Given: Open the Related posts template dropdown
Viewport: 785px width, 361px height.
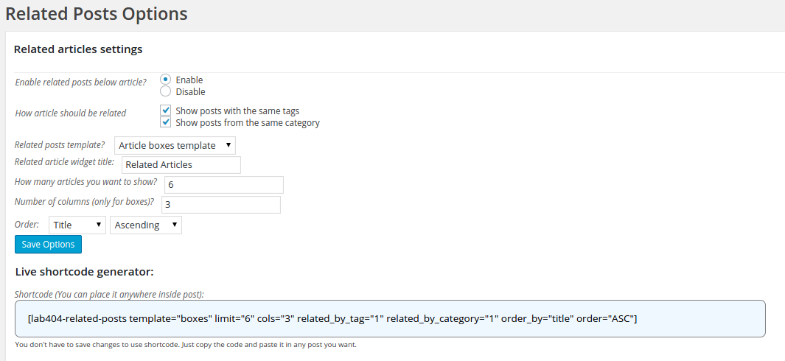Looking at the screenshot, I should [x=175, y=145].
